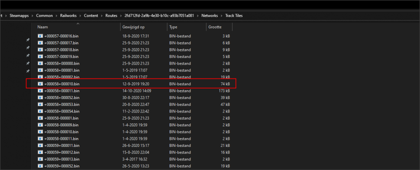
Task: Open the dropdown arrow after Routes breadcrumb
Action: pos(120,16)
